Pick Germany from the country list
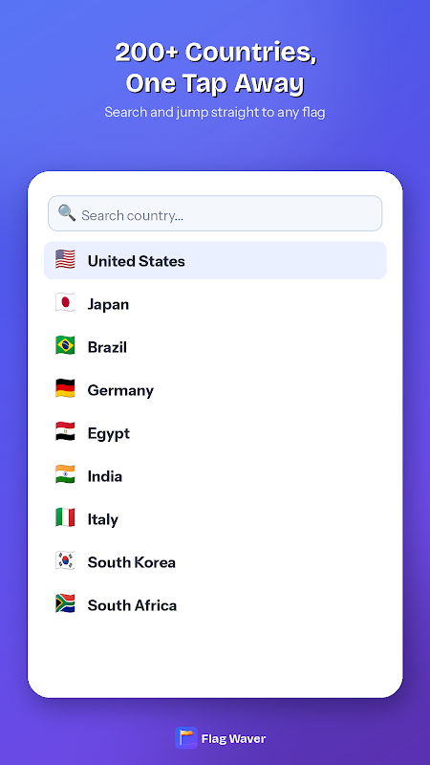 click(215, 389)
